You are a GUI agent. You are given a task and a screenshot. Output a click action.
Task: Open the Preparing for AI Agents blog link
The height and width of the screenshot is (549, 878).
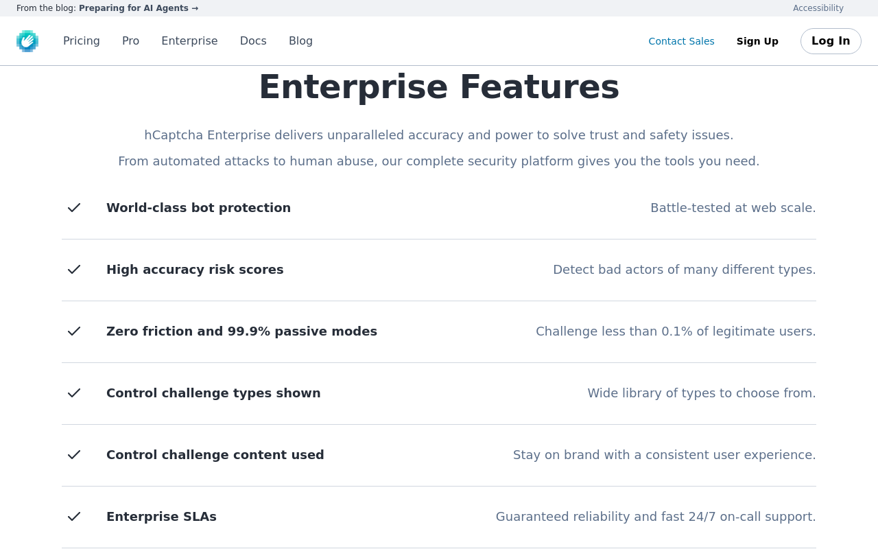point(139,8)
